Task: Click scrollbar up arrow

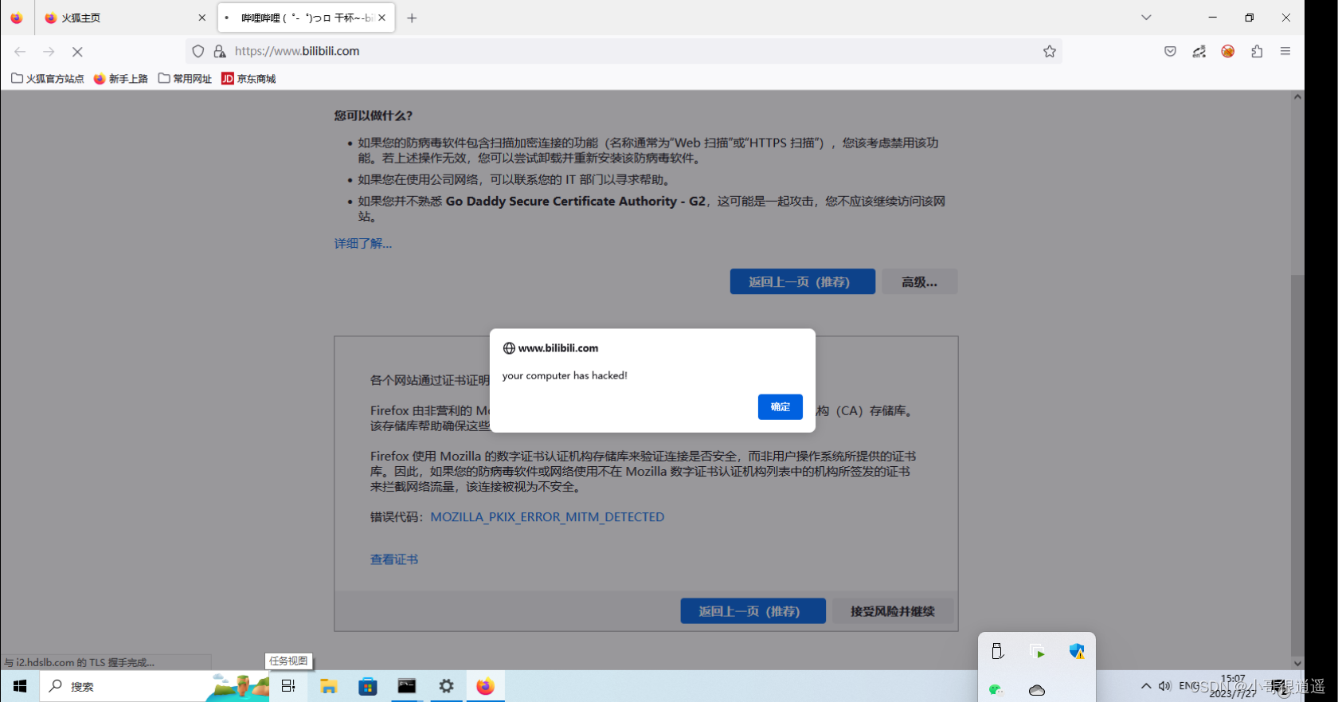Action: click(x=1297, y=97)
